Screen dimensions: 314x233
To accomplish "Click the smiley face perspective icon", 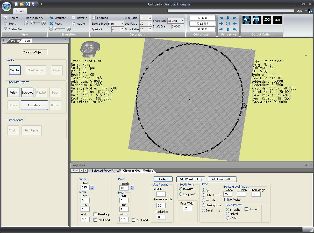I will pos(228,24).
